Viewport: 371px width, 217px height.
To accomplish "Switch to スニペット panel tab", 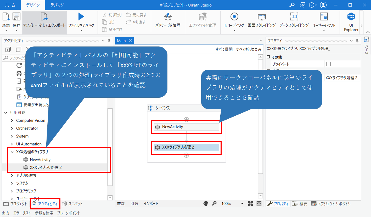I will click(72, 204).
